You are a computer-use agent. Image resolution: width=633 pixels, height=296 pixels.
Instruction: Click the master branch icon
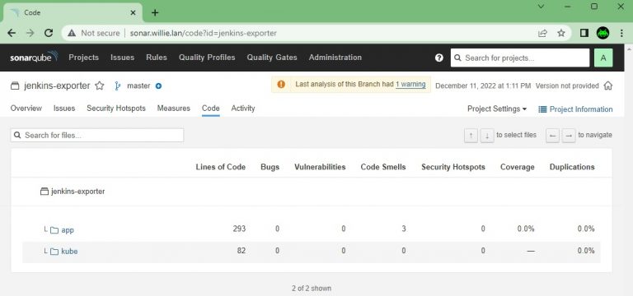(118, 86)
